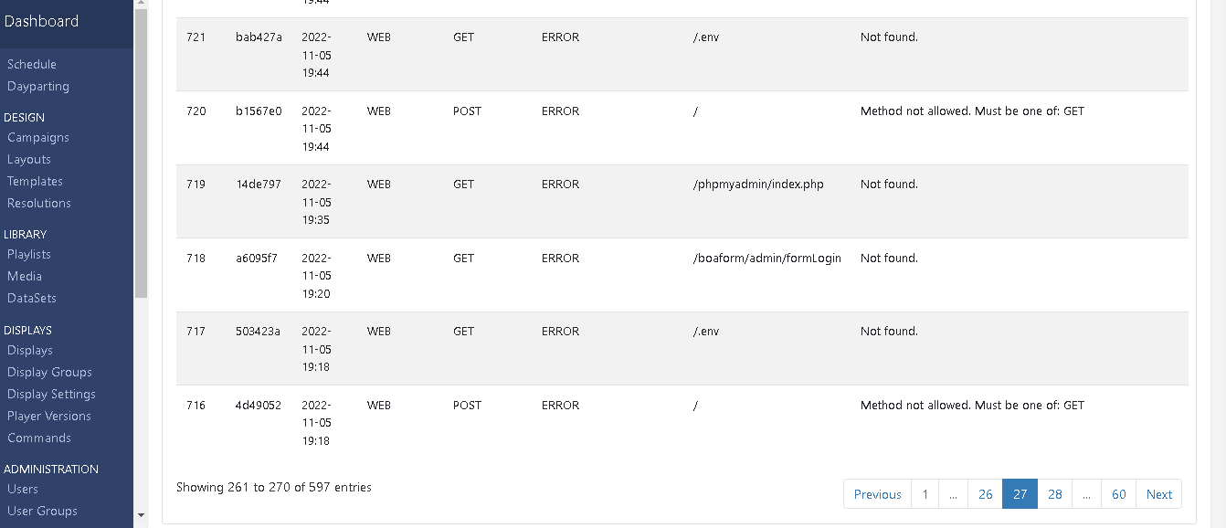Jump to last page 60
Screen dimensions: 1226x528
[x=1118, y=494]
